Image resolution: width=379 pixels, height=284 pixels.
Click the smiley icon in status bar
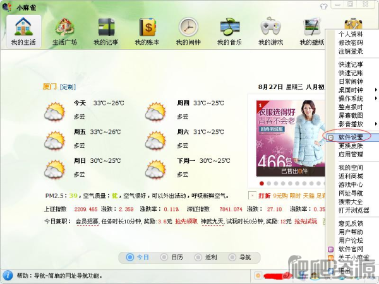coord(258,275)
